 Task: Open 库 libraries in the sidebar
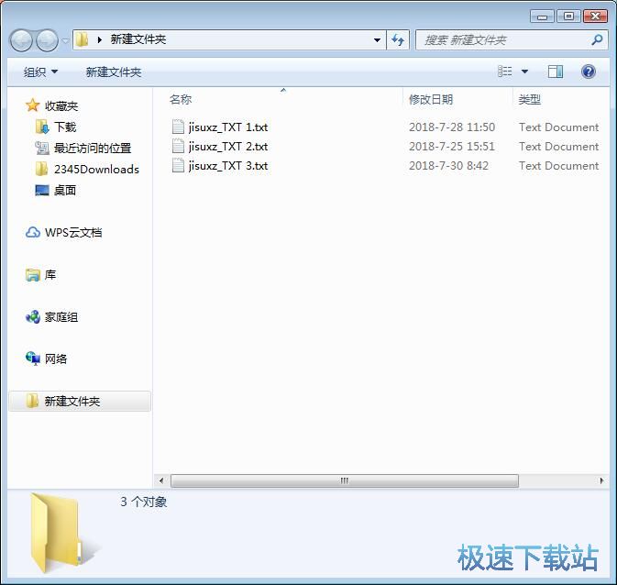tap(50, 275)
